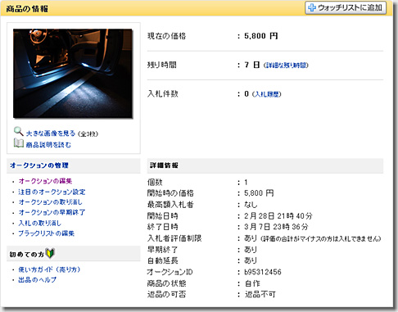Click the plus icon on watchlist button

[x=312, y=7]
